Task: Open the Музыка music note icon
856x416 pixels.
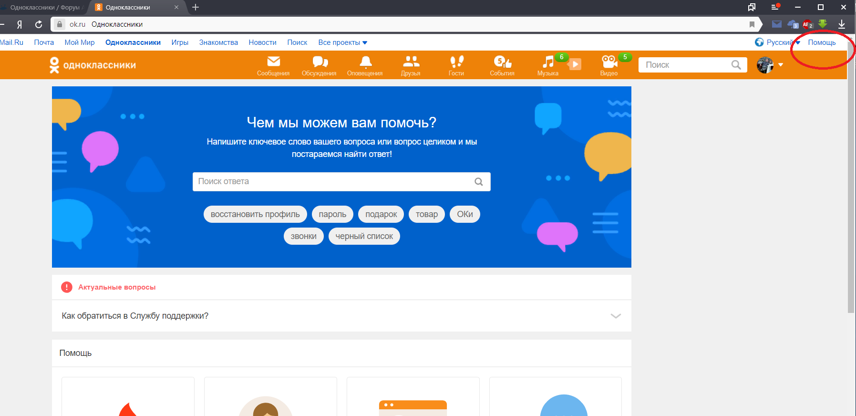Action: [548, 65]
